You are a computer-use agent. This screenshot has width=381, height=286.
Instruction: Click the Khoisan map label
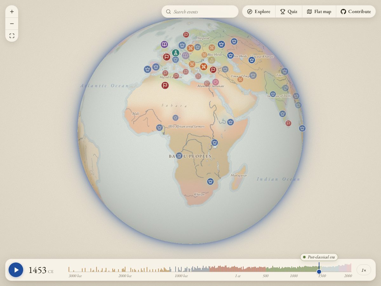[x=199, y=194]
